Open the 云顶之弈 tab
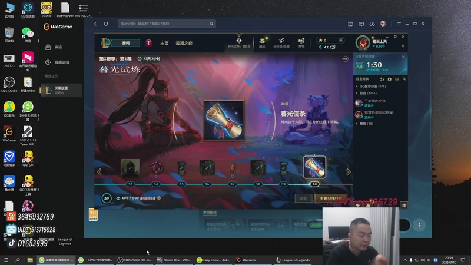 [184, 43]
